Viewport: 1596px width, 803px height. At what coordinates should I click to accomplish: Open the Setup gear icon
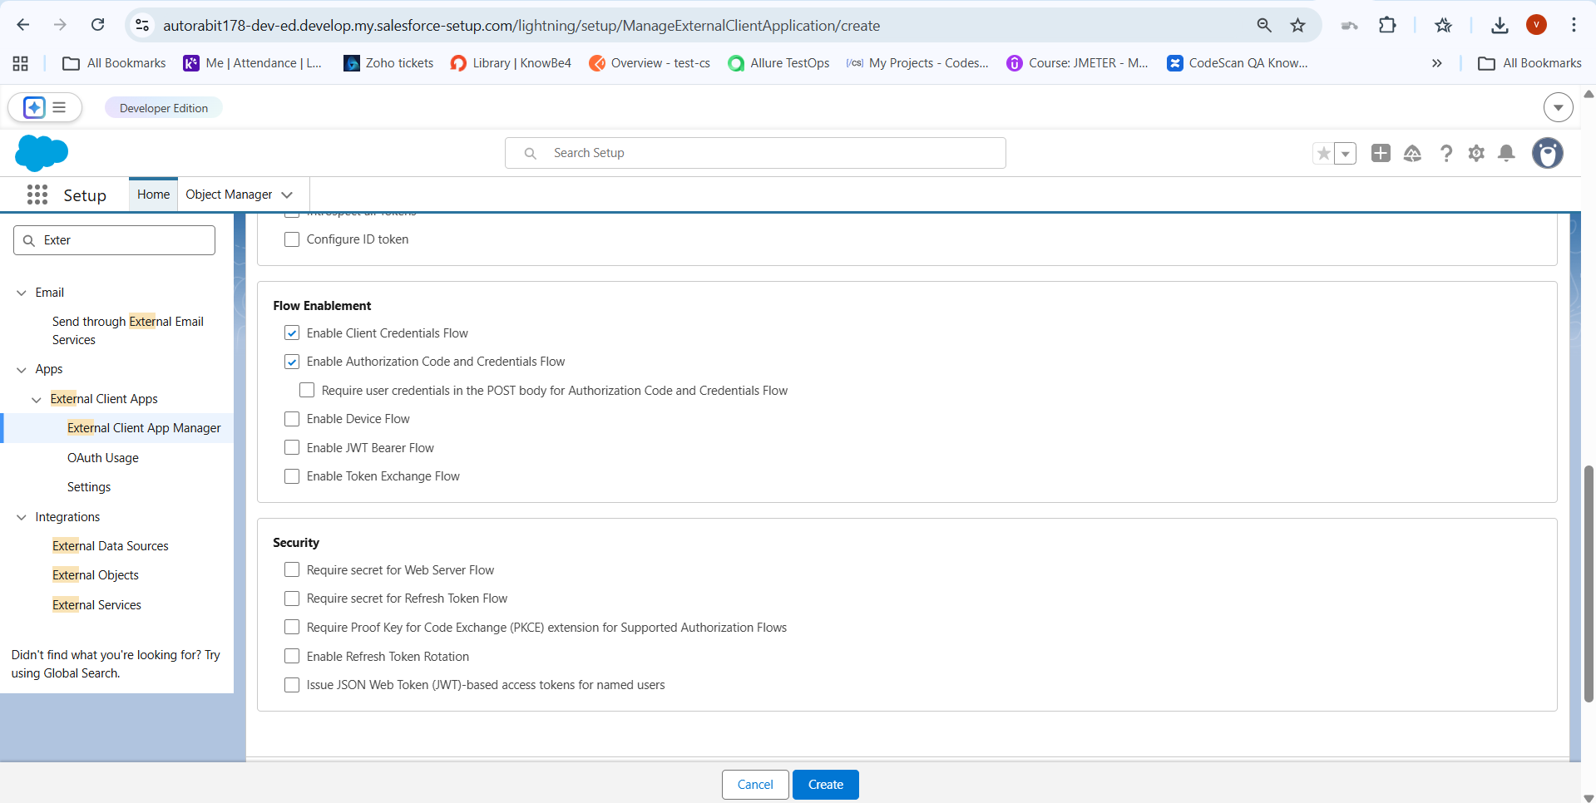(1476, 153)
